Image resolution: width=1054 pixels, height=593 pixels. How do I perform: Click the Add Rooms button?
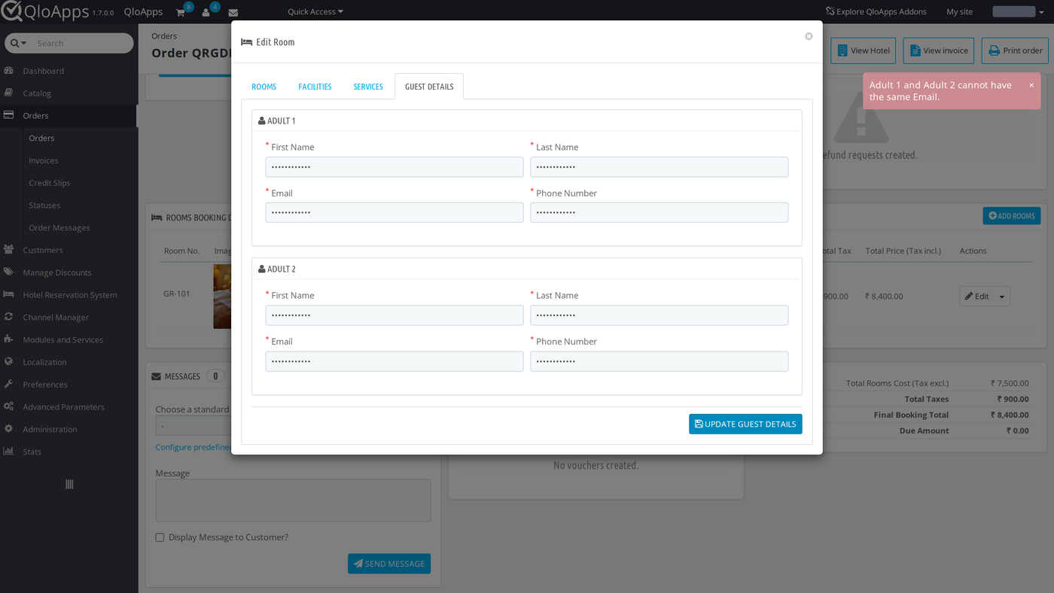[1011, 216]
